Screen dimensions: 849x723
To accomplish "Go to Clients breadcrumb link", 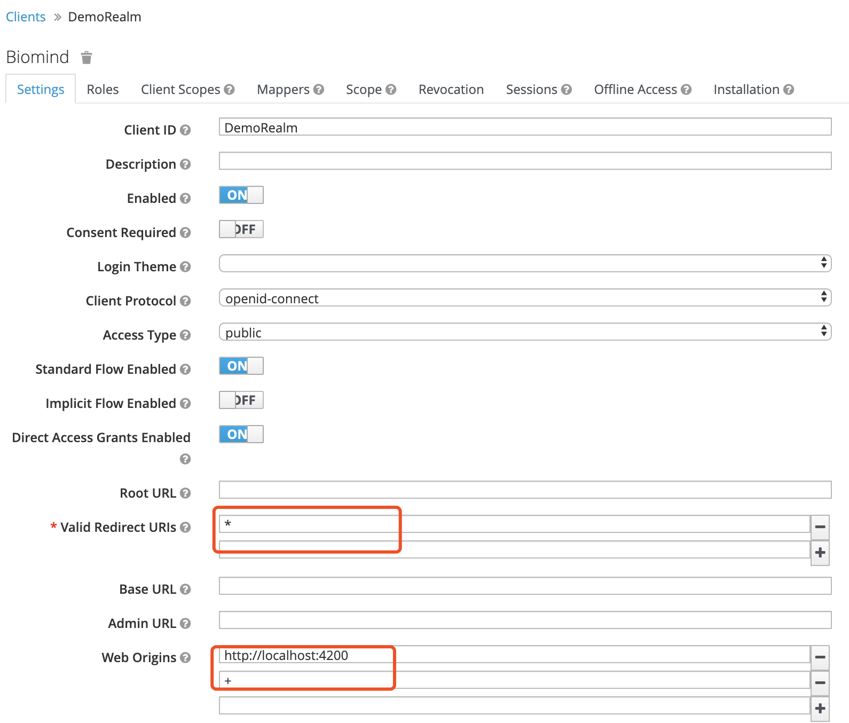I will (x=26, y=17).
